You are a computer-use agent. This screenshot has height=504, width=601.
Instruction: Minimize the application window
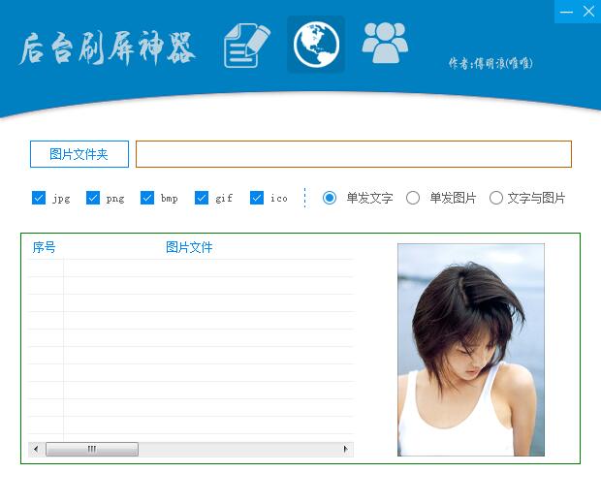click(x=566, y=12)
